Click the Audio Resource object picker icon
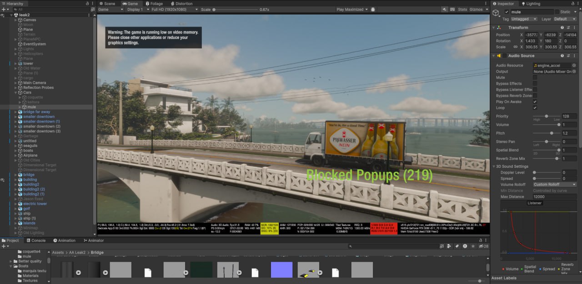Screen dimensions: 582x284 pos(574,65)
